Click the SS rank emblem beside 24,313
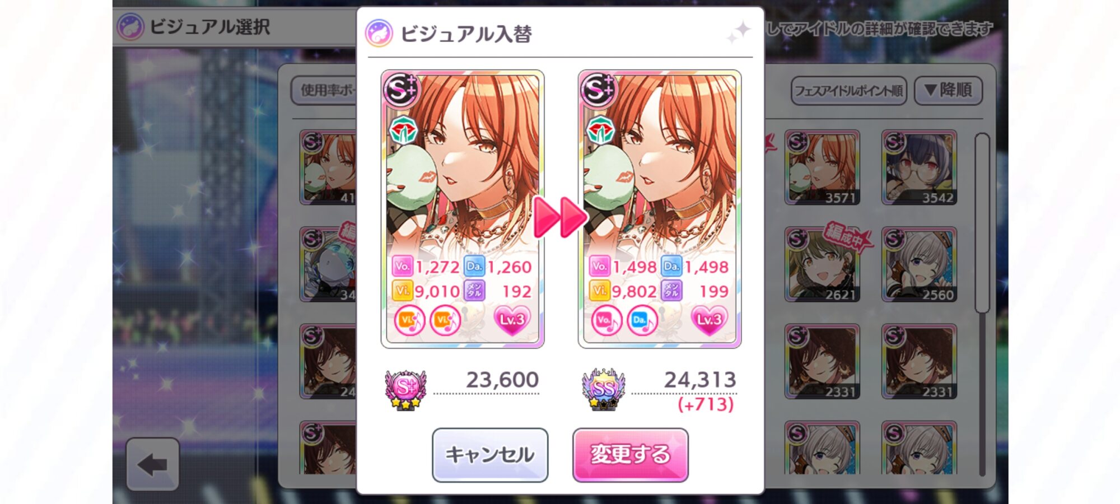 [x=604, y=389]
